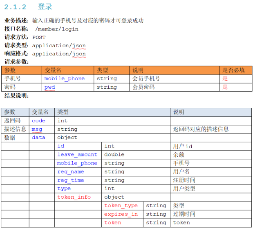Image resolution: width=253 pixels, height=228 pixels.
Task: Click the expires_in field name
Action: point(121,214)
